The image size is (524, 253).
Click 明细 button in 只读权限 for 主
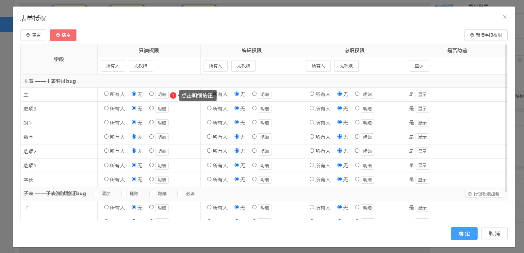click(x=162, y=94)
